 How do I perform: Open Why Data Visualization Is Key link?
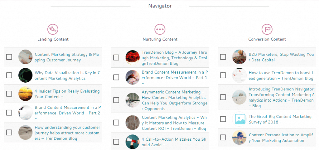(x=68, y=75)
